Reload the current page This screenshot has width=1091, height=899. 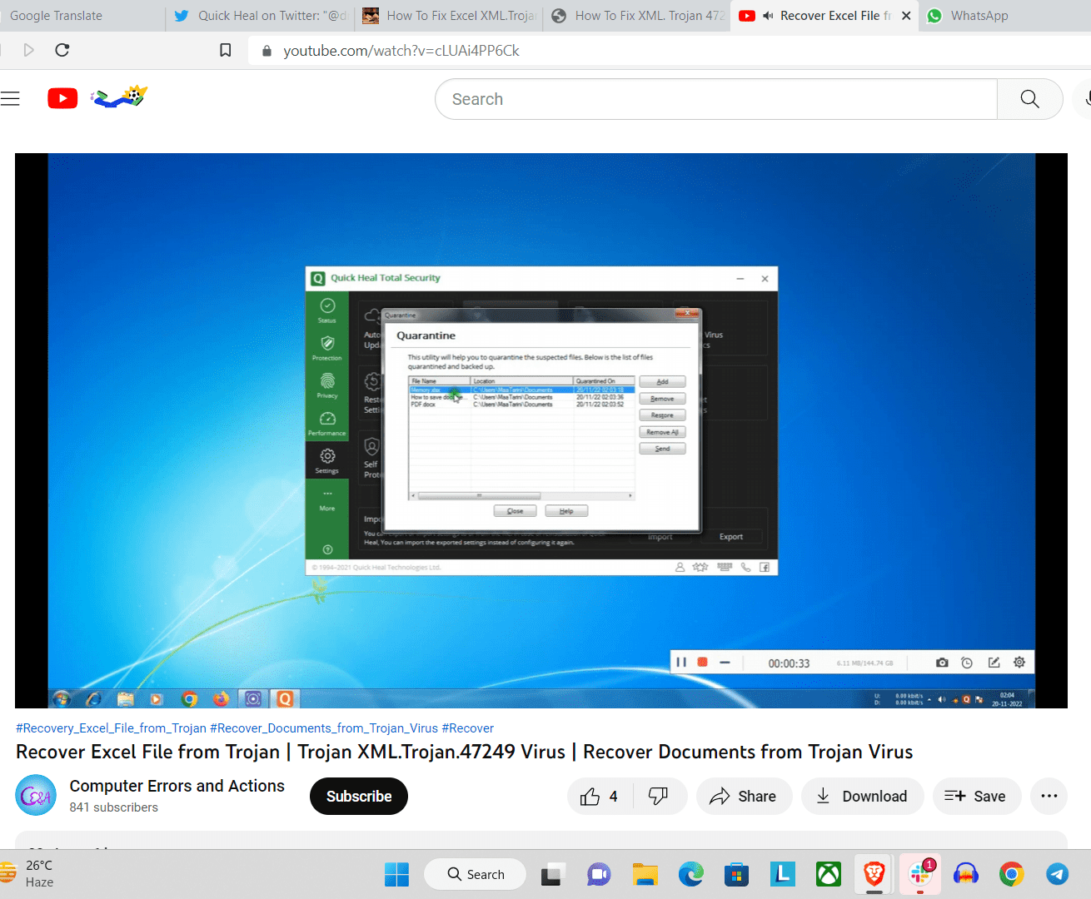click(62, 50)
